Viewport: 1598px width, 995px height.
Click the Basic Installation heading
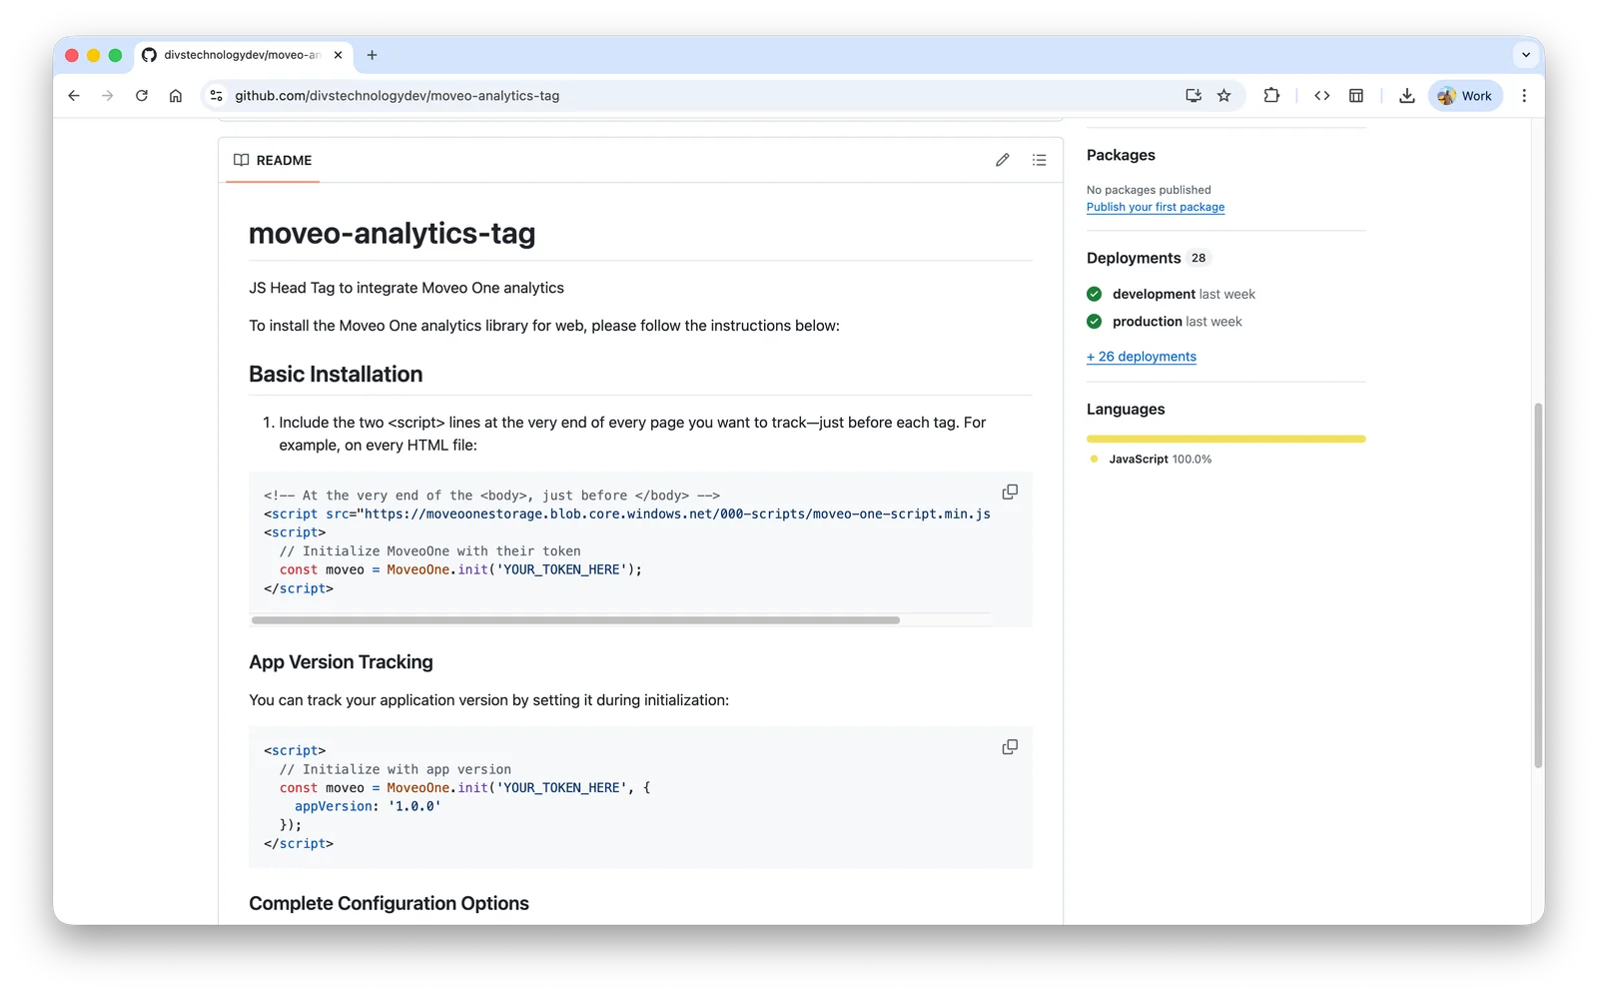(336, 374)
